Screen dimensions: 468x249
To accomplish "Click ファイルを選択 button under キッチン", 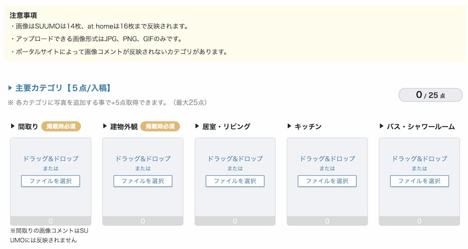I will tap(327, 181).
